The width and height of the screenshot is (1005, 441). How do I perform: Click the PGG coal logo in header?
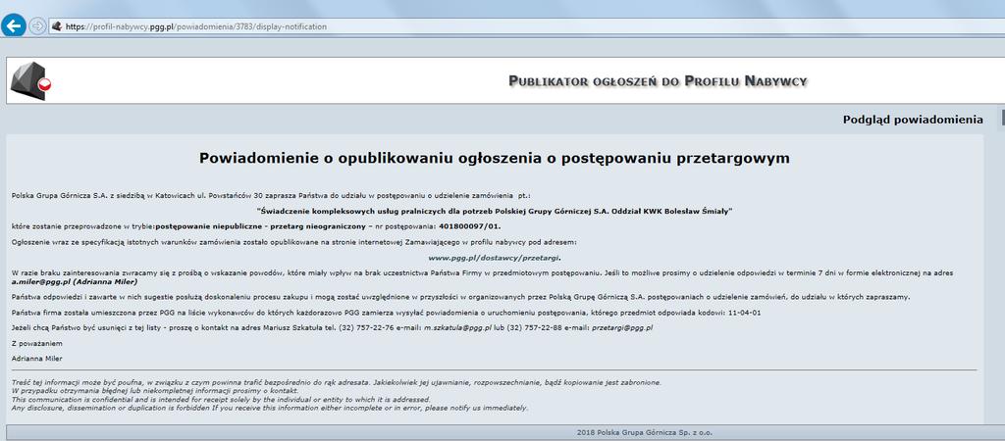(30, 81)
